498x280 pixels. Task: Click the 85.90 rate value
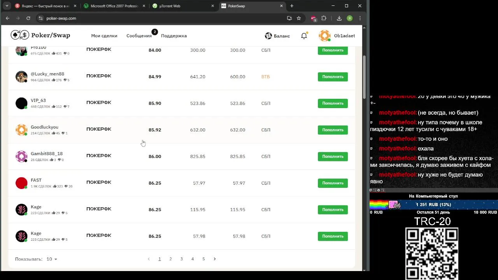click(155, 103)
